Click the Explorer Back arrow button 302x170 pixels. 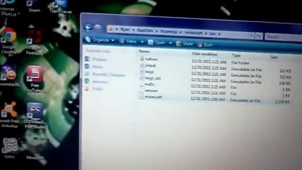88,28
